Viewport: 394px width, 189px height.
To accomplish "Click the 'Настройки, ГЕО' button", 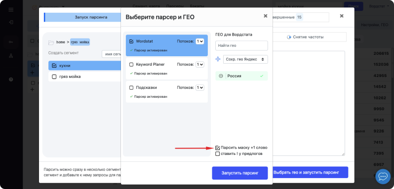I will click(374, 25).
